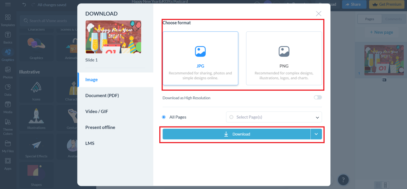
Task: Select page 1 thumbnail in Pages panel
Action: (x=384, y=60)
